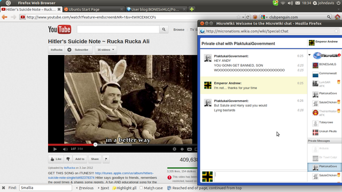Click the YouTube search input field

(118, 29)
